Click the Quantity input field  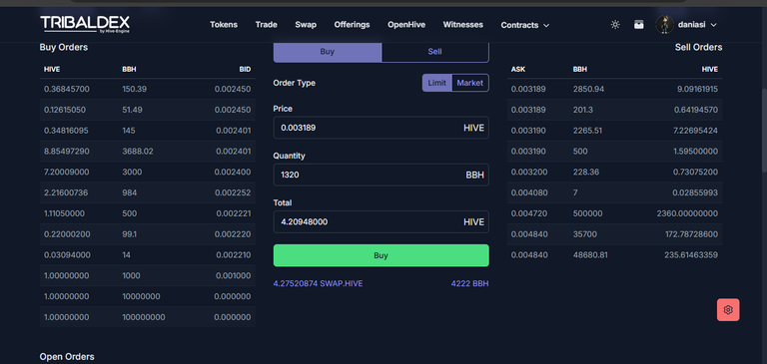[x=382, y=175]
